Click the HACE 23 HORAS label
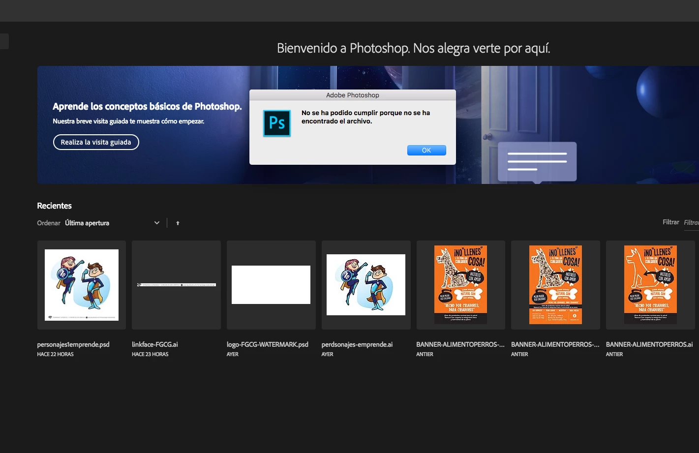This screenshot has height=453, width=699. tap(150, 354)
